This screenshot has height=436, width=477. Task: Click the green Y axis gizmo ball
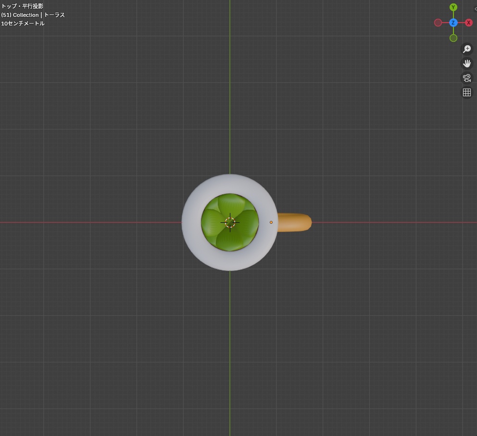(453, 7)
